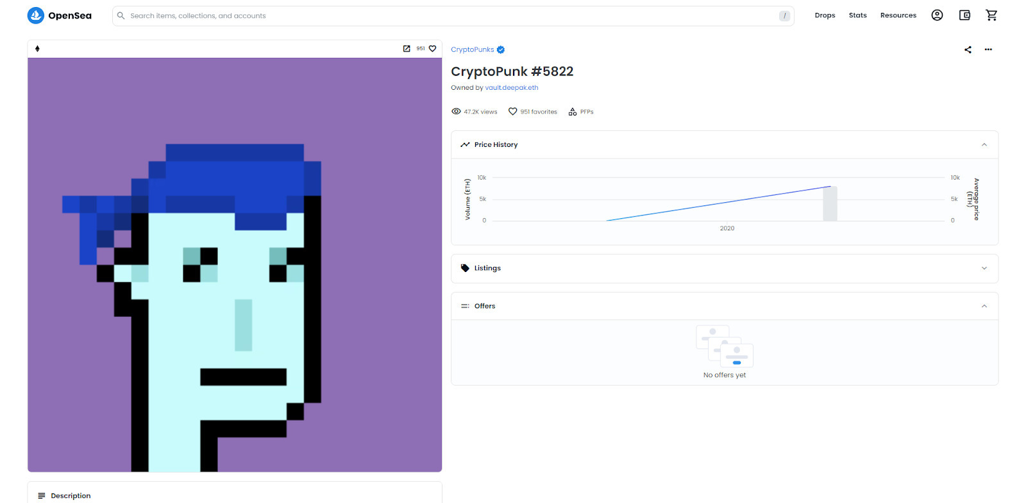
Task: Click the PFPs category tag
Action: point(581,112)
